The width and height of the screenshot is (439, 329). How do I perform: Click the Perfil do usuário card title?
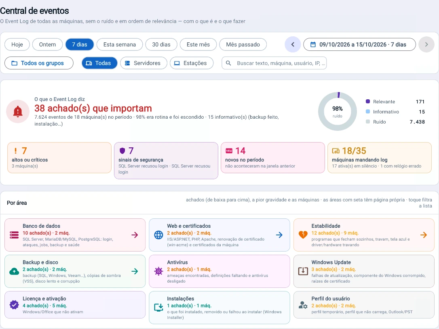click(x=331, y=299)
